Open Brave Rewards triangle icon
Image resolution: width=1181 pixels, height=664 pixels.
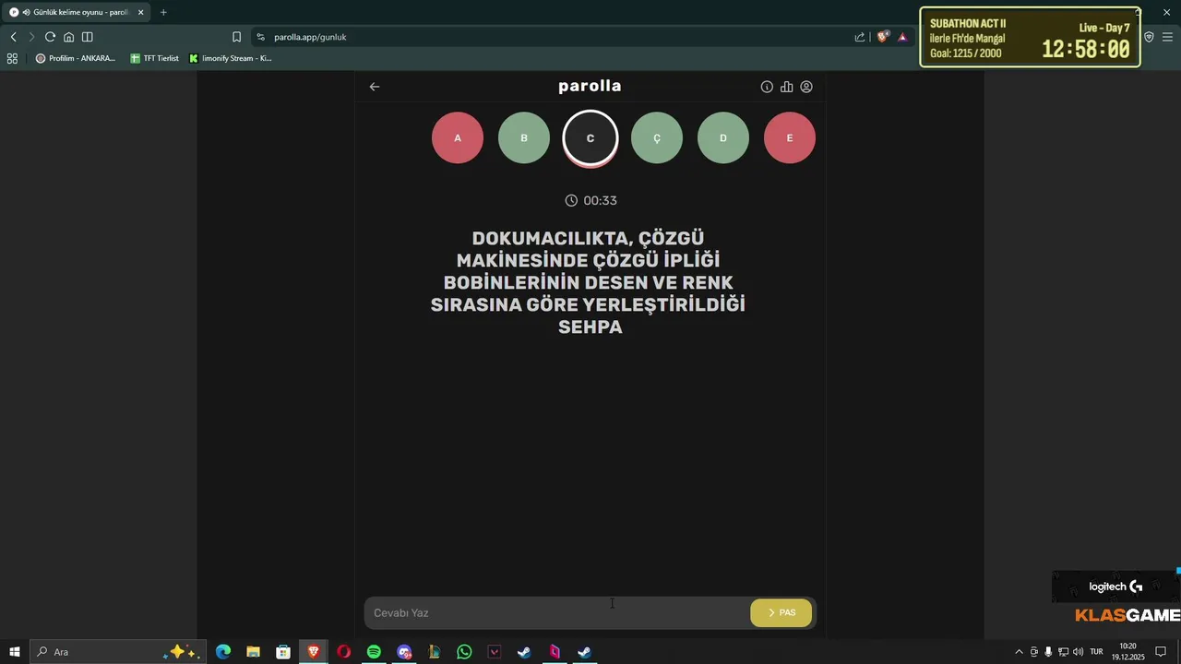[902, 37]
